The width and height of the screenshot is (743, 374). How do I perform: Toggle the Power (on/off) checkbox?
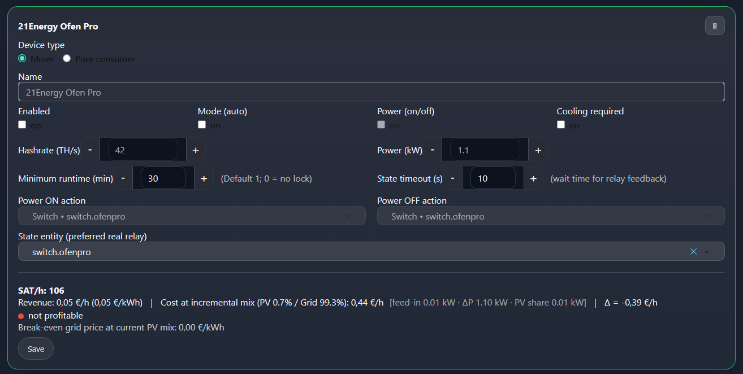[x=381, y=125]
